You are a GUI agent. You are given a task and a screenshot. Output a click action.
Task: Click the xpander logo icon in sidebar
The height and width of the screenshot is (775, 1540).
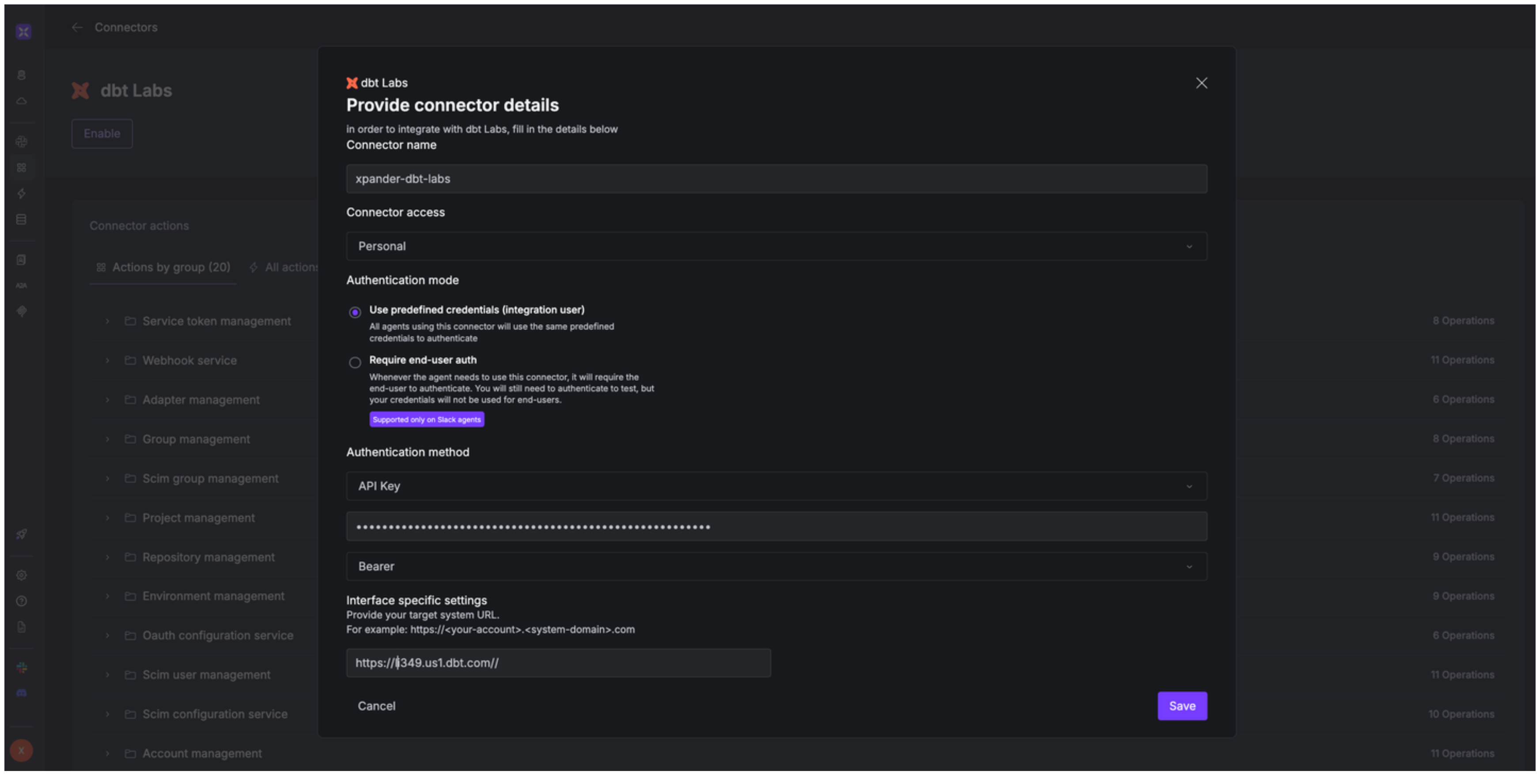[x=23, y=32]
